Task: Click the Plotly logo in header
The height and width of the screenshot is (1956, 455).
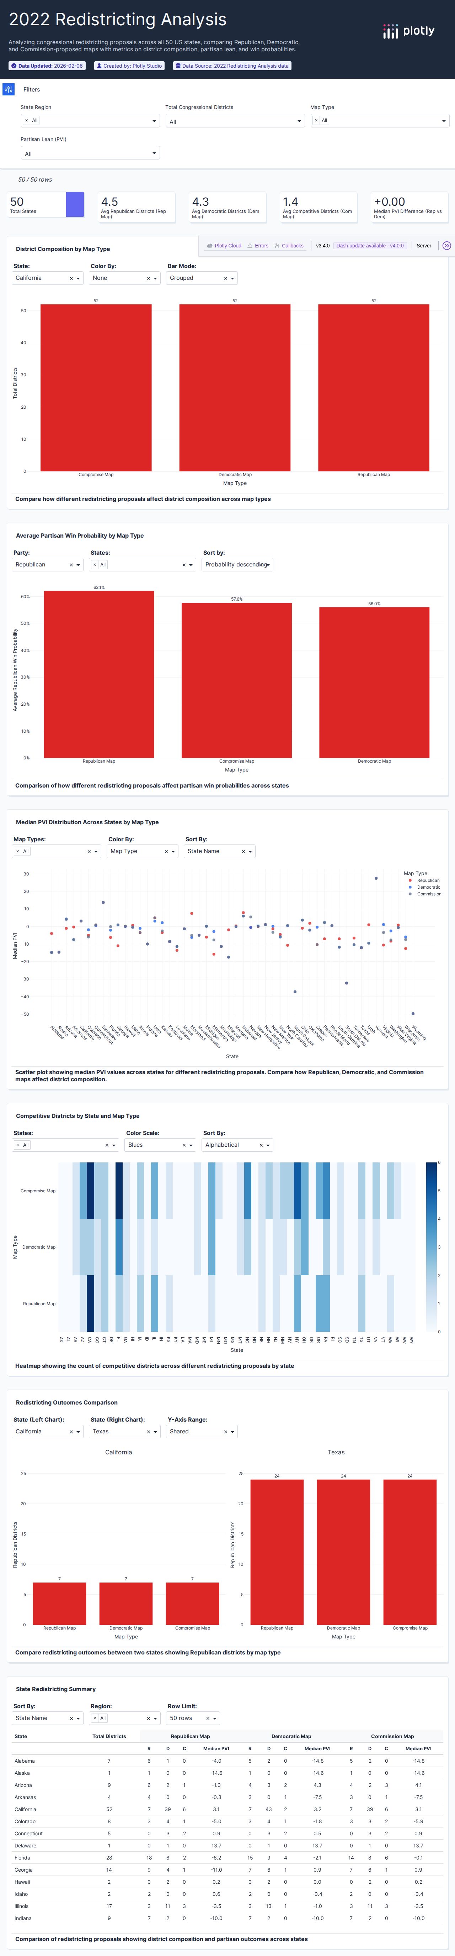Action: pyautogui.click(x=409, y=31)
